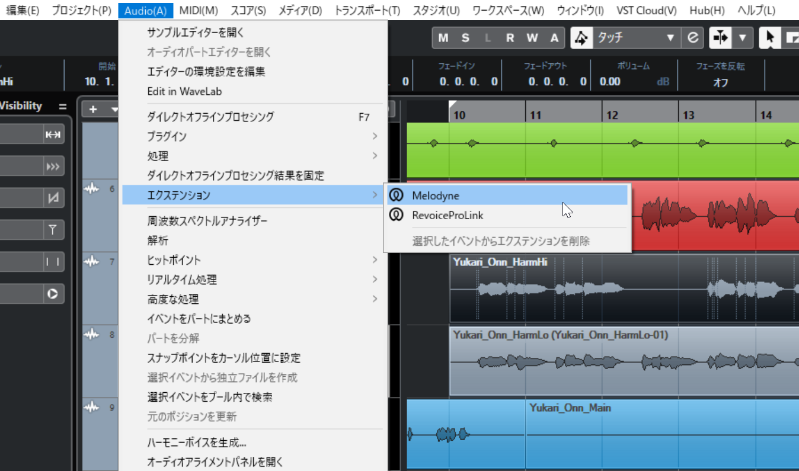Click the waveform icon of audio track 9

pyautogui.click(x=91, y=408)
